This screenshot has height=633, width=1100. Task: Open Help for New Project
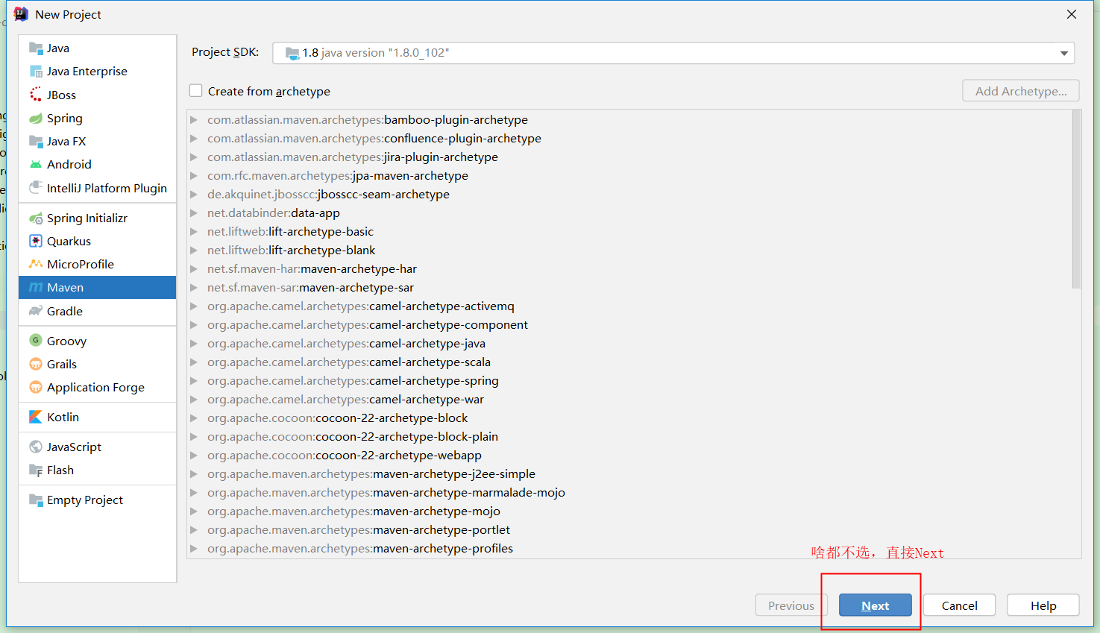click(x=1043, y=605)
